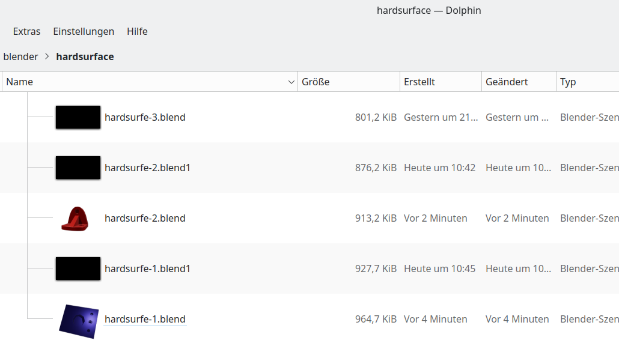Select the black thumbnail of hardsurfe-3.blend
Image resolution: width=619 pixels, height=361 pixels.
pyautogui.click(x=78, y=117)
